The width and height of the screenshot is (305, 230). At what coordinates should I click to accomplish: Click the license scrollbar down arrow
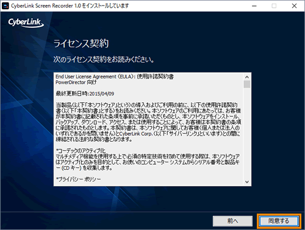click(x=247, y=182)
